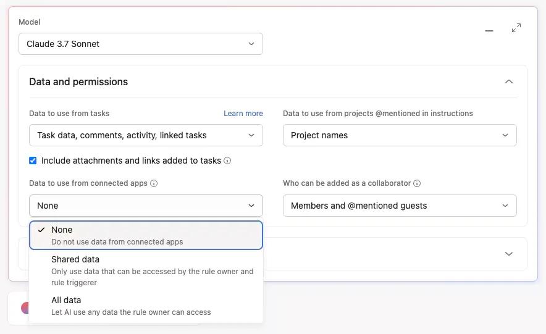
Task: Open the Model dropdown showing Claude 3.7 Sonnet
Action: pos(141,44)
